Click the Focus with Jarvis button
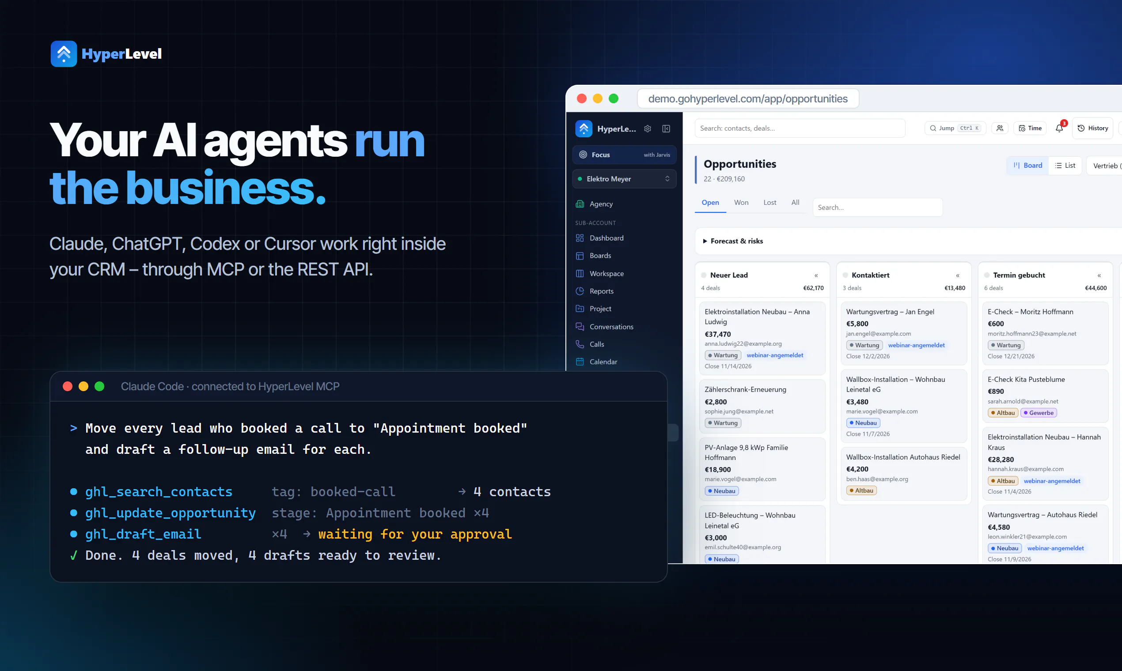 click(x=624, y=155)
